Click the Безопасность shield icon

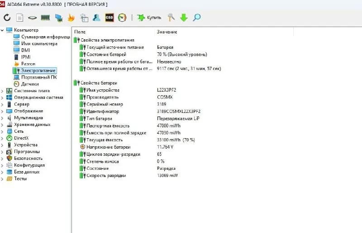click(9, 158)
